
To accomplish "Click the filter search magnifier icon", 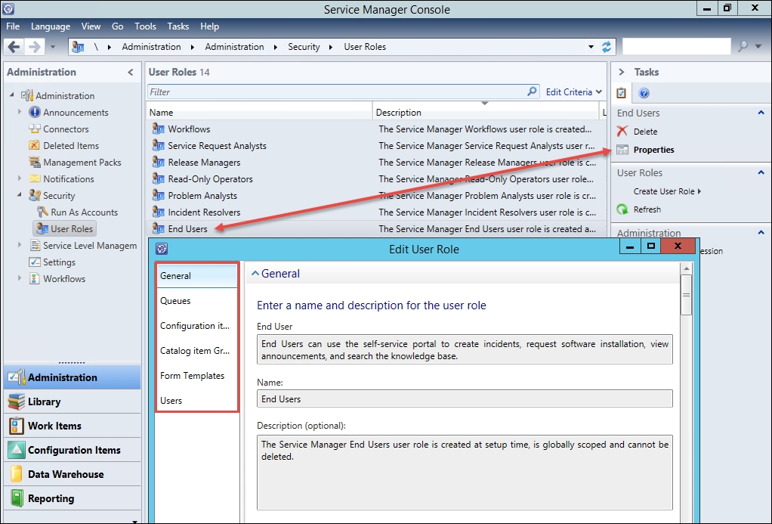I will [x=532, y=91].
